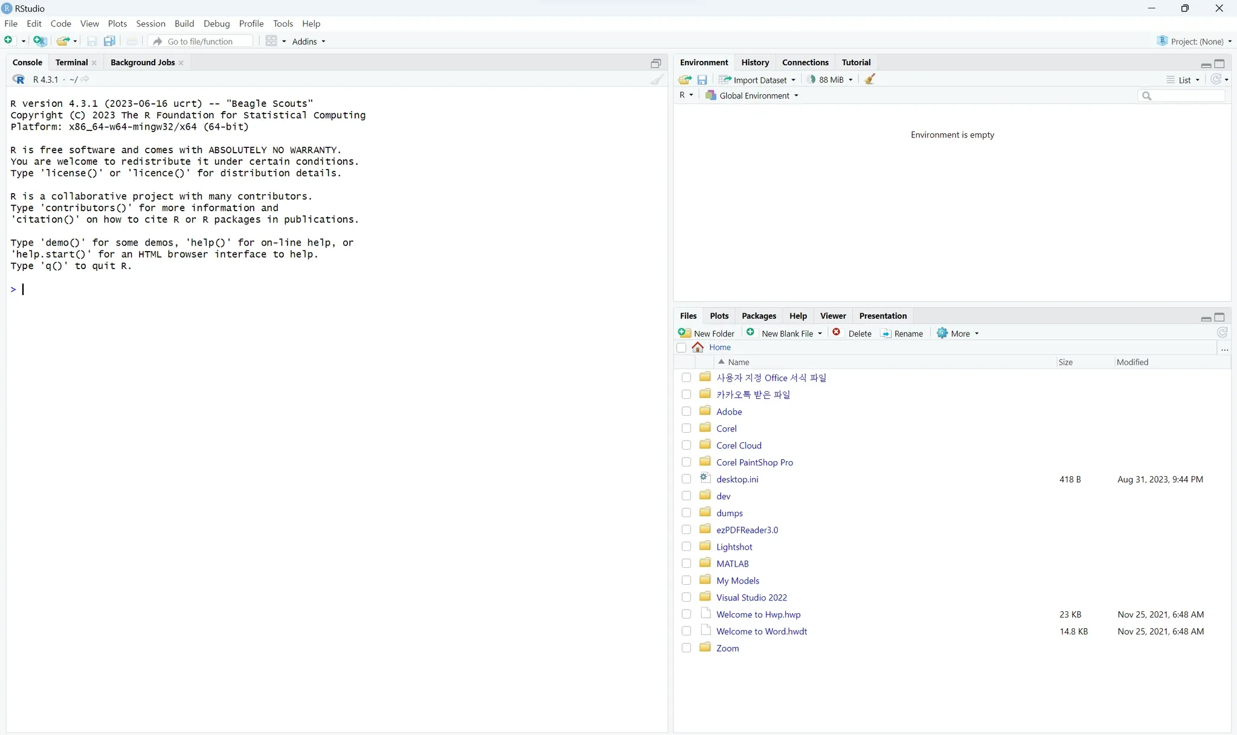The height and width of the screenshot is (735, 1237).
Task: Load workspace icon in Environment pane
Action: (685, 80)
